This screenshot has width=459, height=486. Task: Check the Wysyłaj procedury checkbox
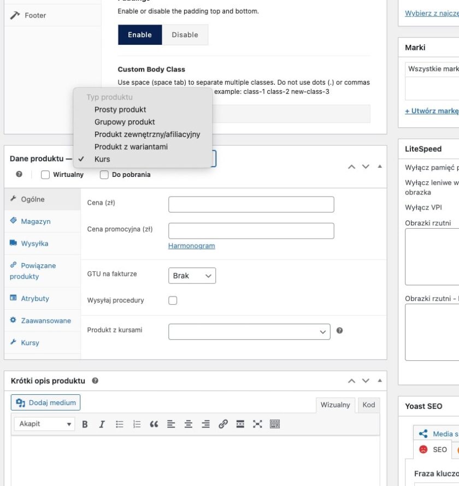tap(172, 300)
